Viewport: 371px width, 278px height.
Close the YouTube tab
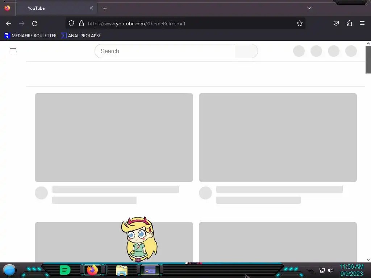pos(91,8)
